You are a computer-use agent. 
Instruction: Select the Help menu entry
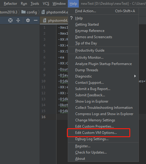tap(103, 18)
